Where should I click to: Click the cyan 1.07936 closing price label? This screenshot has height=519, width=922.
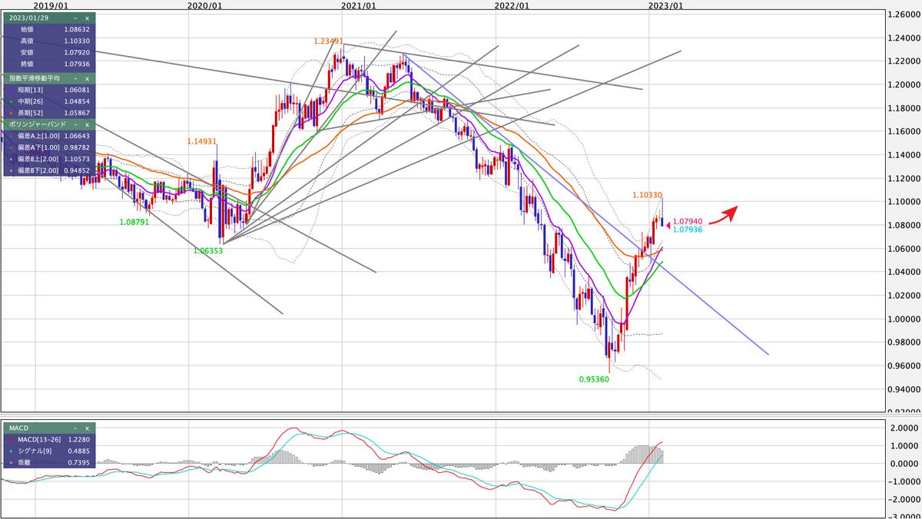pyautogui.click(x=687, y=229)
